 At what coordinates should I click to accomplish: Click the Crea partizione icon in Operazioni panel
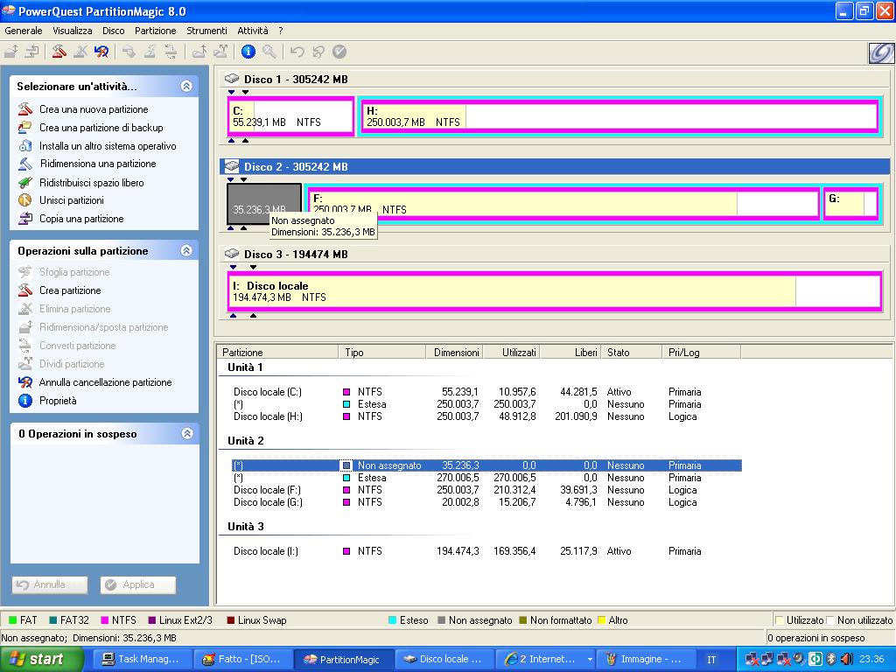click(25, 290)
